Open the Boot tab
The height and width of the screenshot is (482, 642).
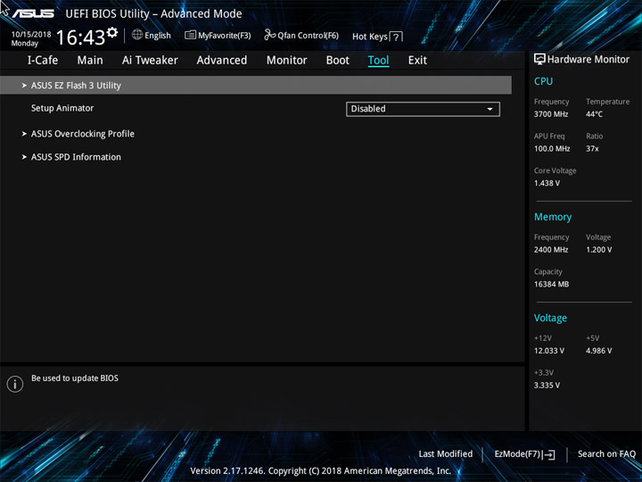click(x=338, y=61)
